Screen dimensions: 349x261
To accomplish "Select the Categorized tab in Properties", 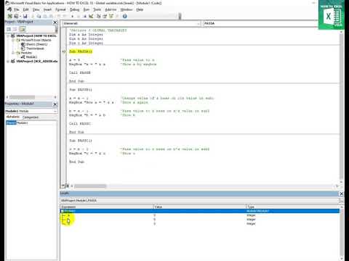I will click(31, 117).
